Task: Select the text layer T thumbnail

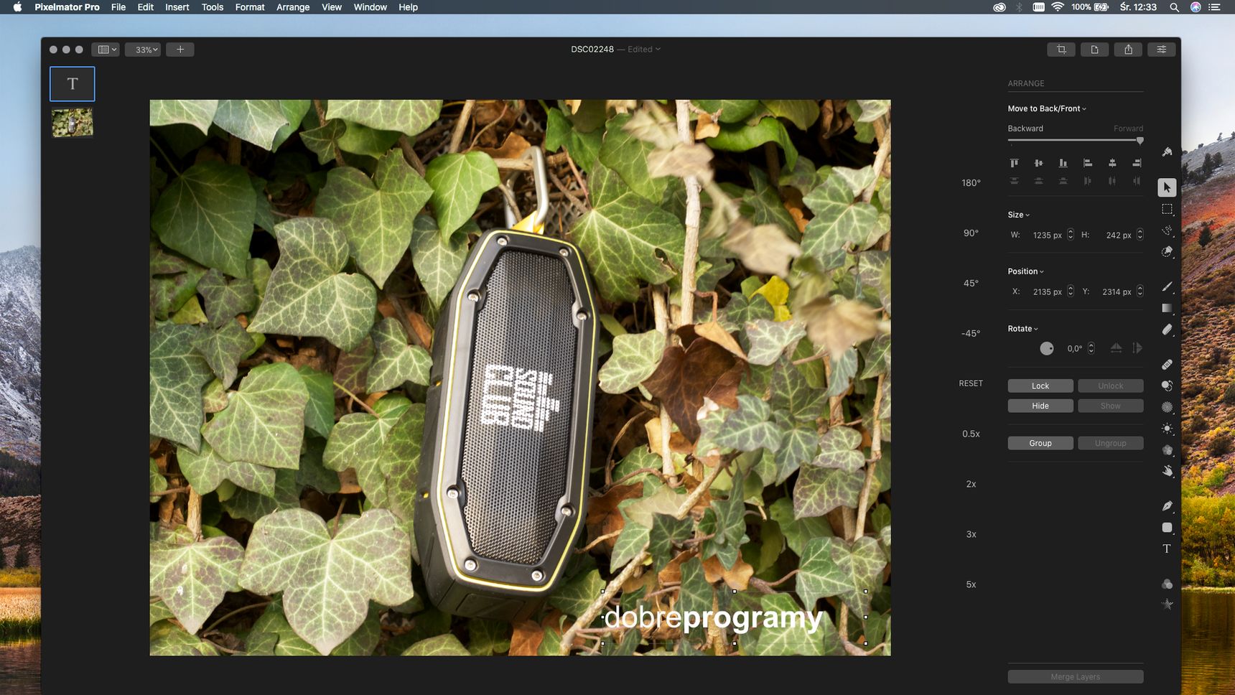Action: pos(73,84)
